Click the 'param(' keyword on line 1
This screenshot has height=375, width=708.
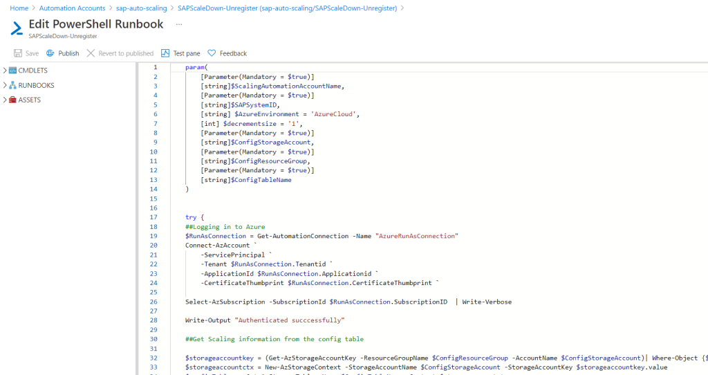[x=196, y=67]
